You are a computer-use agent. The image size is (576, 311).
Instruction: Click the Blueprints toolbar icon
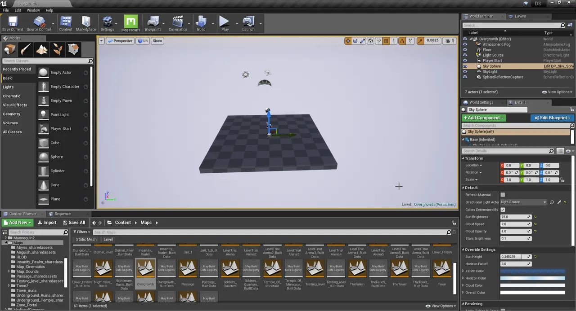point(153,24)
